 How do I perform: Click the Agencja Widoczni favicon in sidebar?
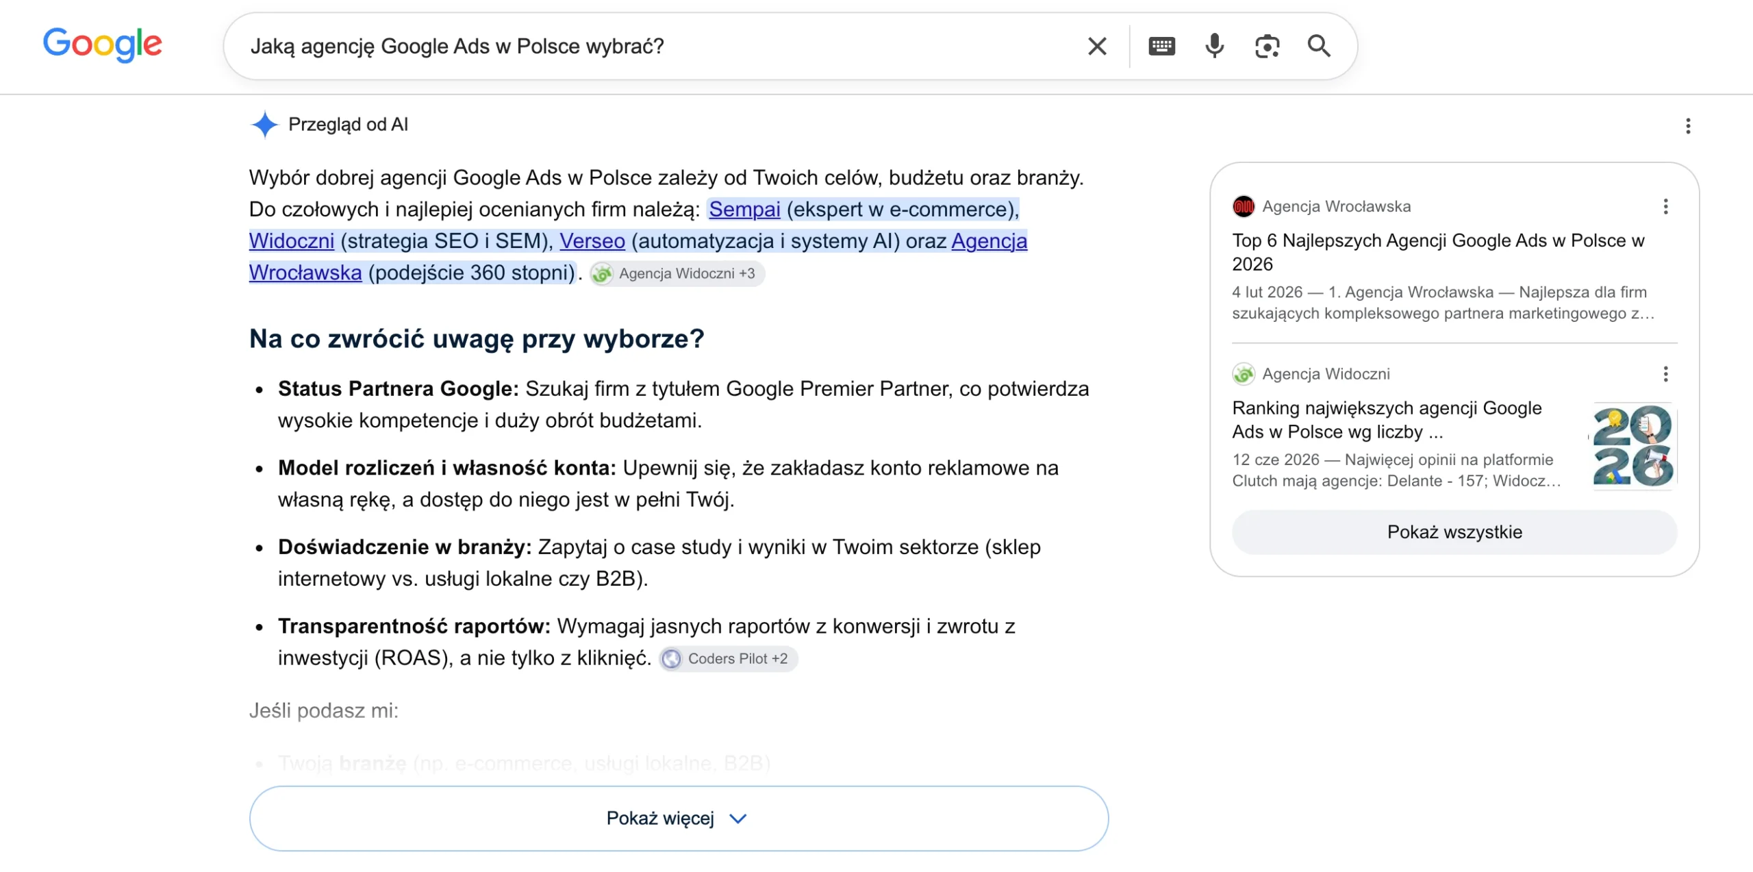pyautogui.click(x=1244, y=374)
